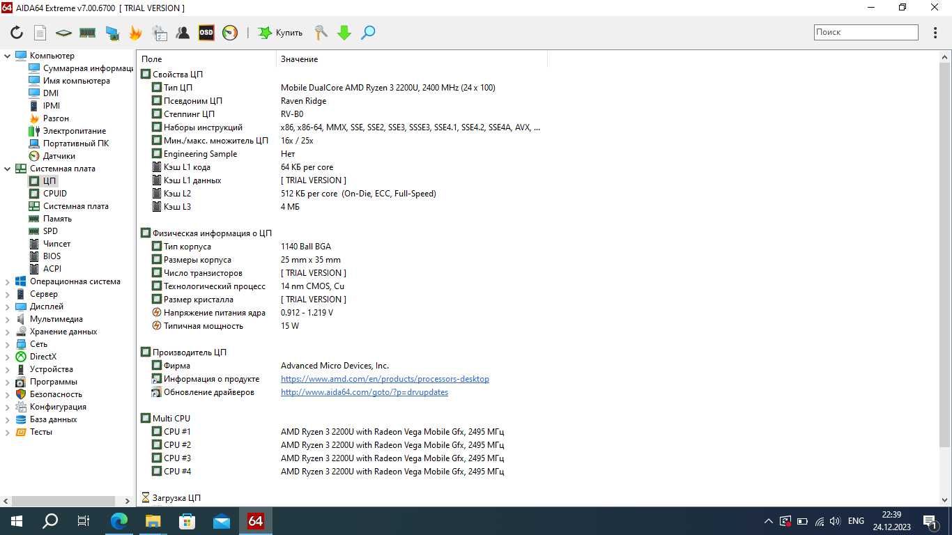Viewport: 952px width, 535px height.
Task: Open the three-dot menu button
Action: [x=935, y=33]
